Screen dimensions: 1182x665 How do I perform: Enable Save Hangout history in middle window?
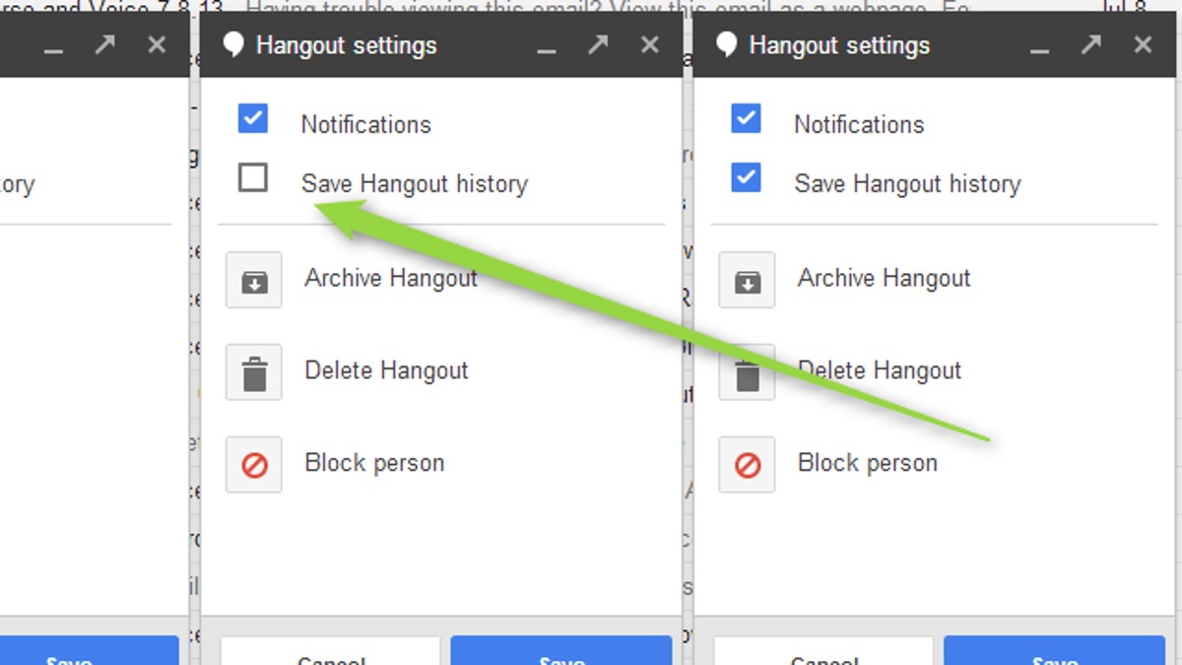point(253,177)
